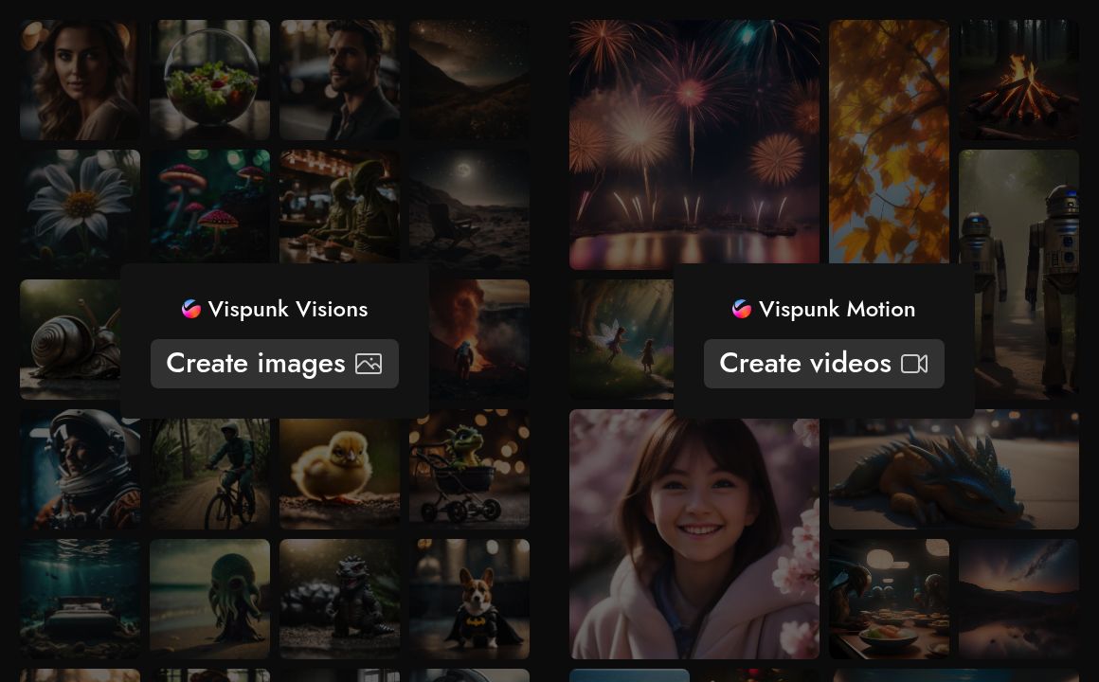The image size is (1099, 682).
Task: Select the sleeping blue dragon thumbnail
Action: [x=953, y=469]
